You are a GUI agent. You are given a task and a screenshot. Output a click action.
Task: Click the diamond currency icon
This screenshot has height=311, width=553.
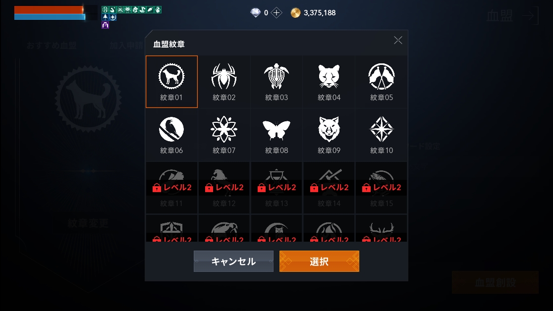point(255,13)
